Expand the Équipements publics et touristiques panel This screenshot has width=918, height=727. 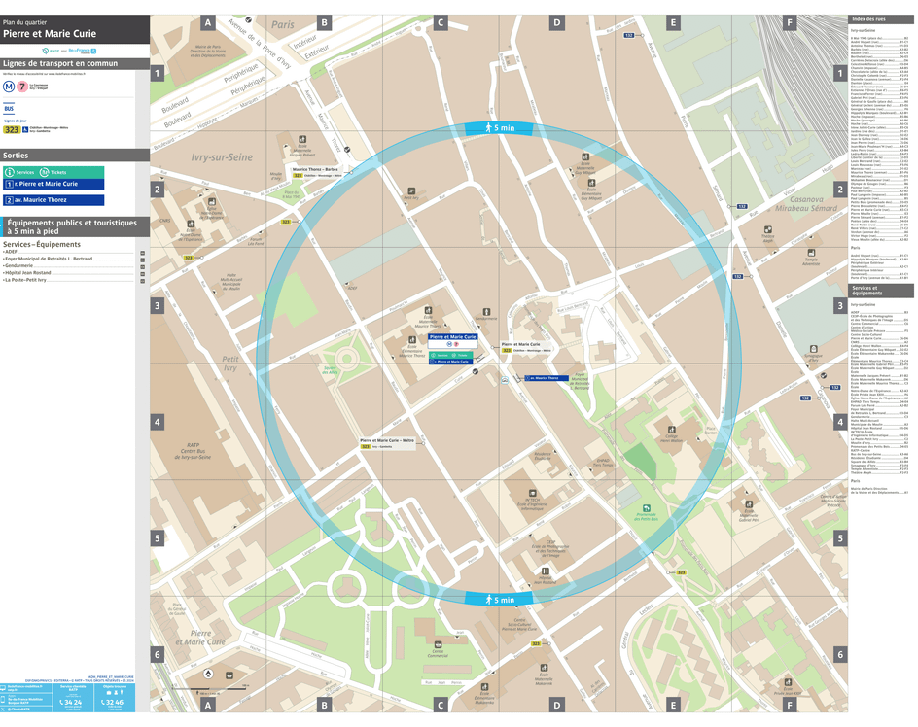[68, 225]
